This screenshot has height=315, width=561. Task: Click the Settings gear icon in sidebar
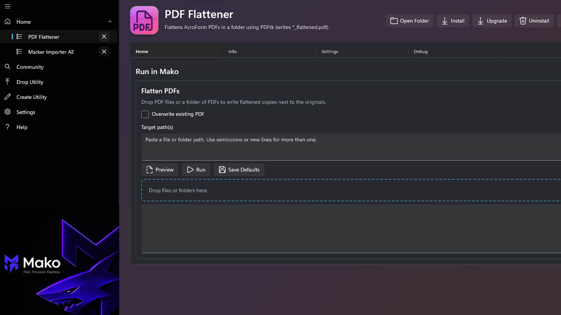(7, 112)
